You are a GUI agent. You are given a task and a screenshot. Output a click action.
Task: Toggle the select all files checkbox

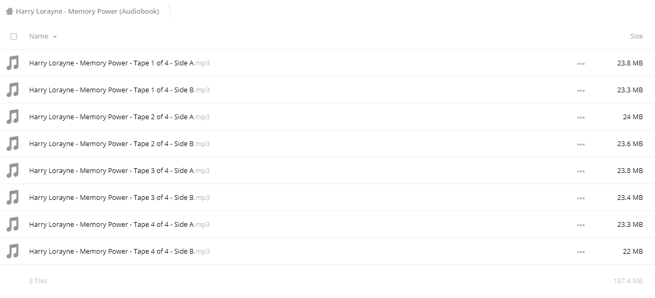coord(14,36)
